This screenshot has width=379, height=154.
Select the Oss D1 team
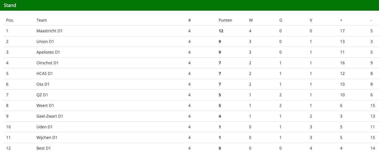[x=43, y=84]
